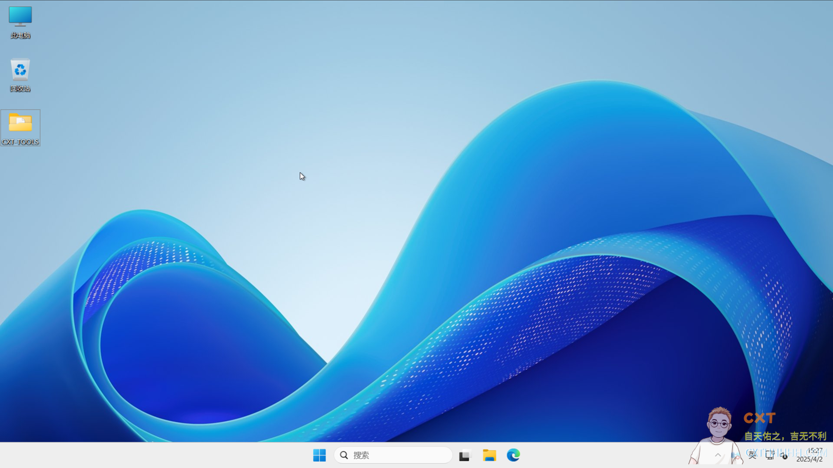The width and height of the screenshot is (833, 468).
Task: Open the muted volume tray icon
Action: click(784, 455)
